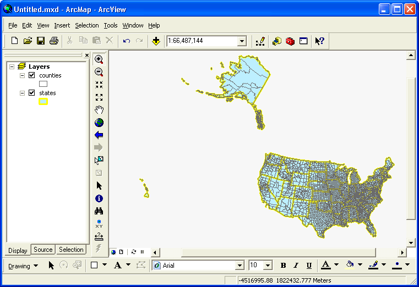Click the Save disk icon
Viewport: 419px width, 287px height.
pos(41,41)
